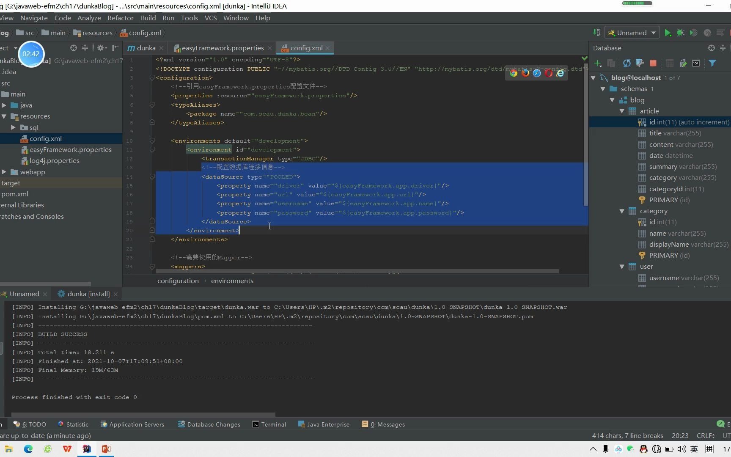731x457 pixels.
Task: Open Project panel settings gear
Action: [101, 48]
